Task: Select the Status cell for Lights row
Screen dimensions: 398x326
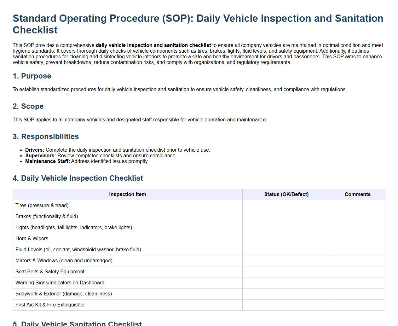Action: [286, 228]
